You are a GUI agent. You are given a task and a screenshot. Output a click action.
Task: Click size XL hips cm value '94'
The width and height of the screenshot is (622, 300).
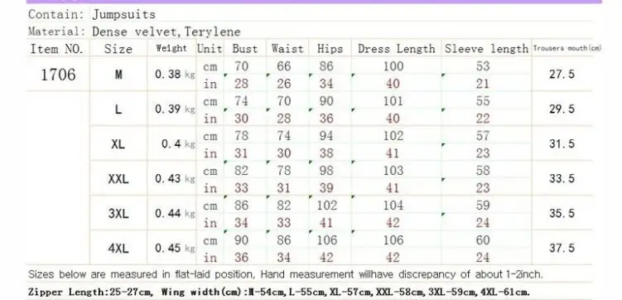click(326, 136)
